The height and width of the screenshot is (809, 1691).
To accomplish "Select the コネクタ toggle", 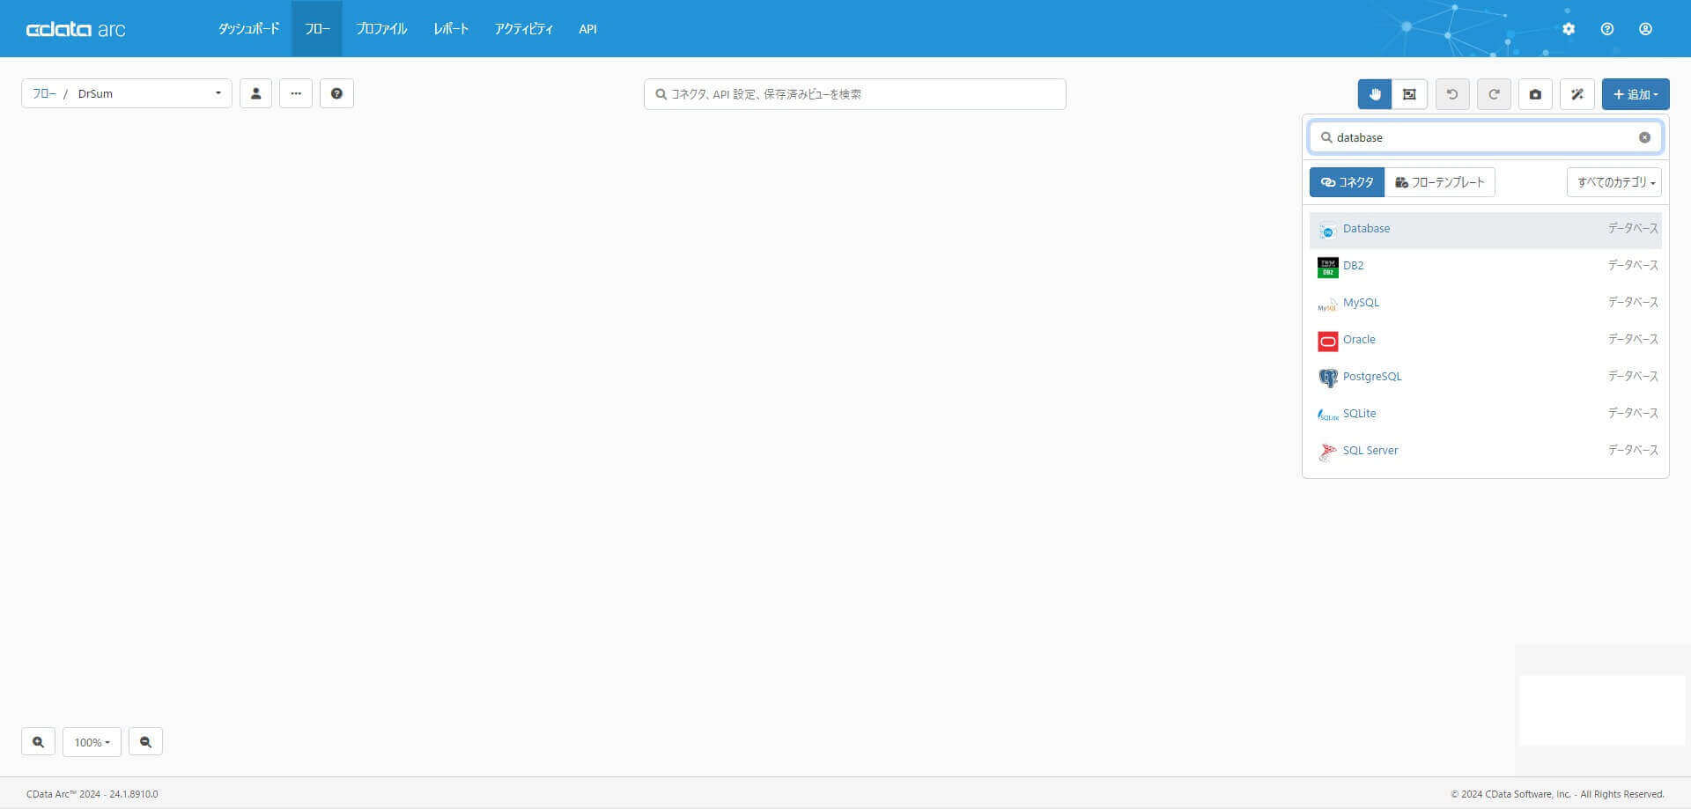I will point(1347,182).
